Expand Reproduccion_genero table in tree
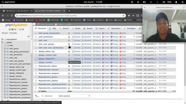 tap(5, 88)
